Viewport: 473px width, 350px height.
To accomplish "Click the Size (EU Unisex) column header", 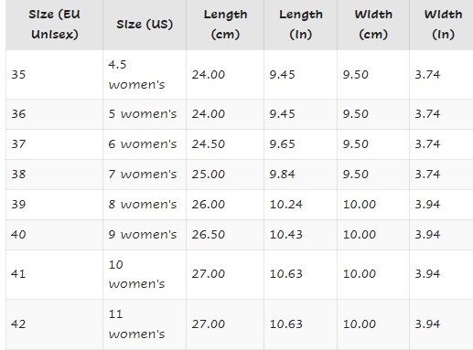I will pos(54,25).
